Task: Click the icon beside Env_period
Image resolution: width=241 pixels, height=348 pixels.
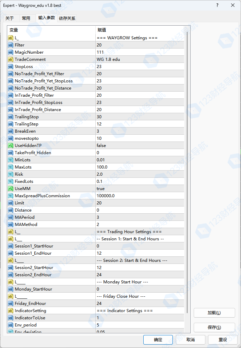Action: coord(11,325)
